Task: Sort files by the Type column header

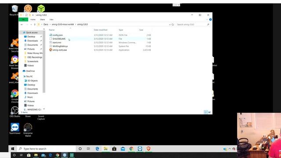Action: (121, 30)
